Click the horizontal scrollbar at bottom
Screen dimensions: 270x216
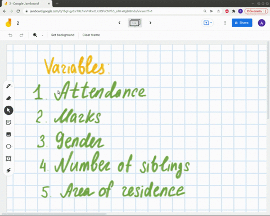point(54,214)
